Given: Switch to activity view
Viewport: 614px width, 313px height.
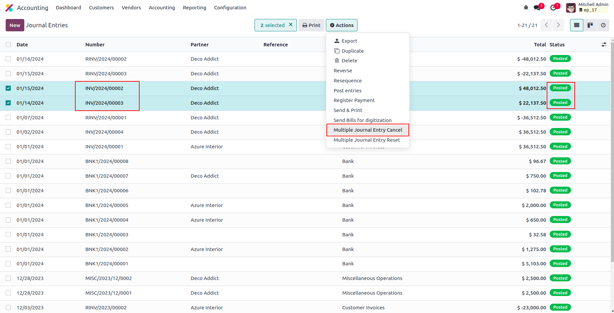Looking at the screenshot, I should (x=603, y=25).
